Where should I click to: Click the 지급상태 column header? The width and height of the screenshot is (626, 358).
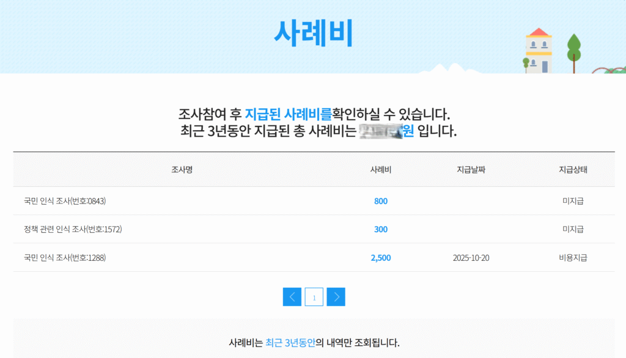point(573,170)
